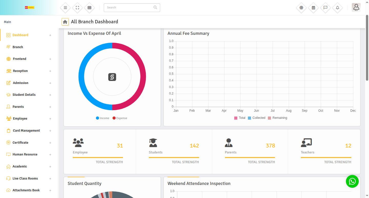Viewport: 369px width, 198px height.
Task: Open the Academic menu item
Action: [29, 166]
